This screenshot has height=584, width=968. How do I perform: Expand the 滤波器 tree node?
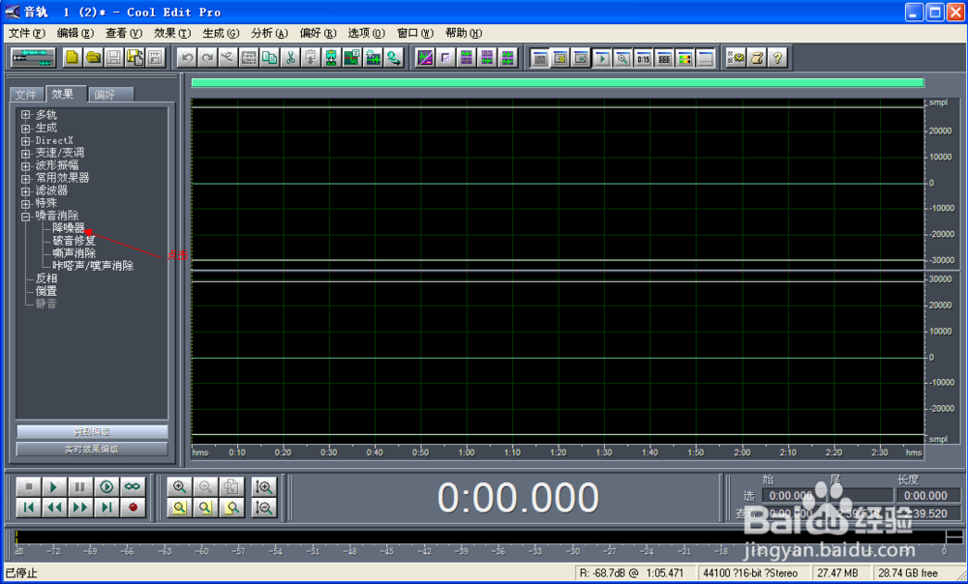click(x=25, y=191)
